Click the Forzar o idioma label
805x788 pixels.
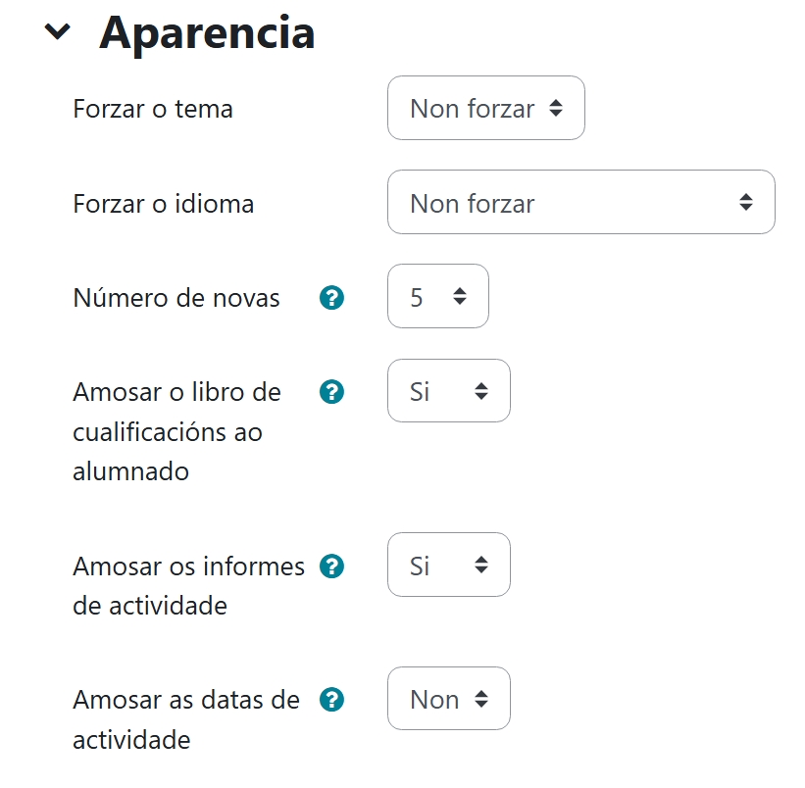click(164, 203)
